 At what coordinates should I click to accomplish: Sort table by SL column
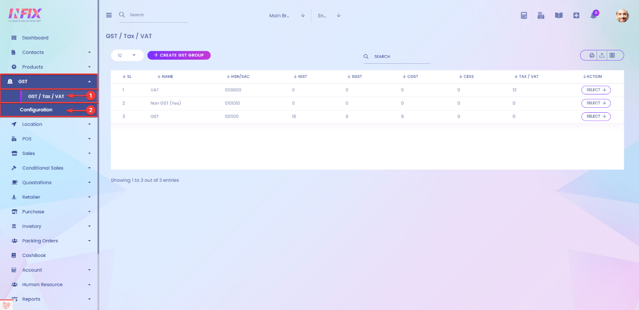tap(127, 77)
